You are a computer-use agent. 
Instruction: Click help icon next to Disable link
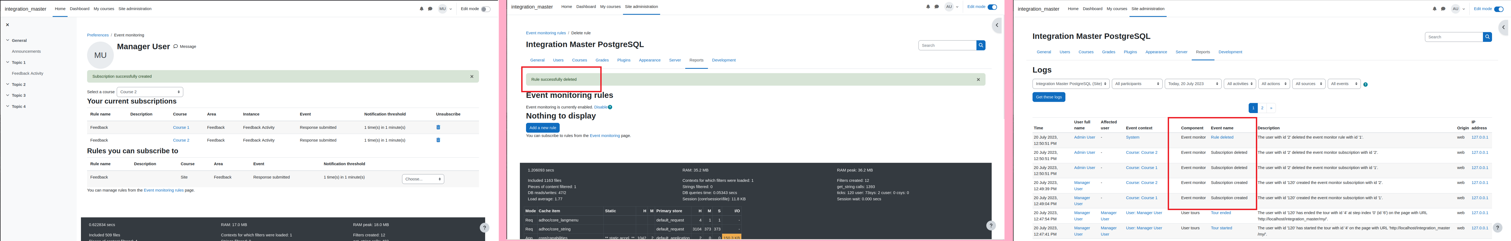click(x=610, y=107)
